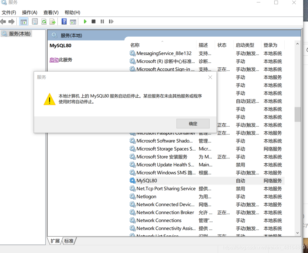The image size is (308, 253).
Task: Click the gear icon beside Netlogon
Action: pos(133,197)
